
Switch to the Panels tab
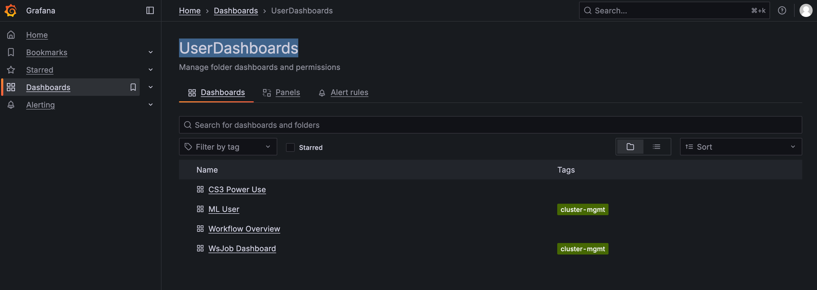pyautogui.click(x=287, y=92)
